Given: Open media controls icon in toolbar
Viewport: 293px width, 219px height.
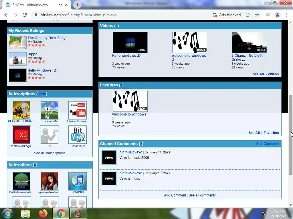Looking at the screenshot, I should click(268, 15).
